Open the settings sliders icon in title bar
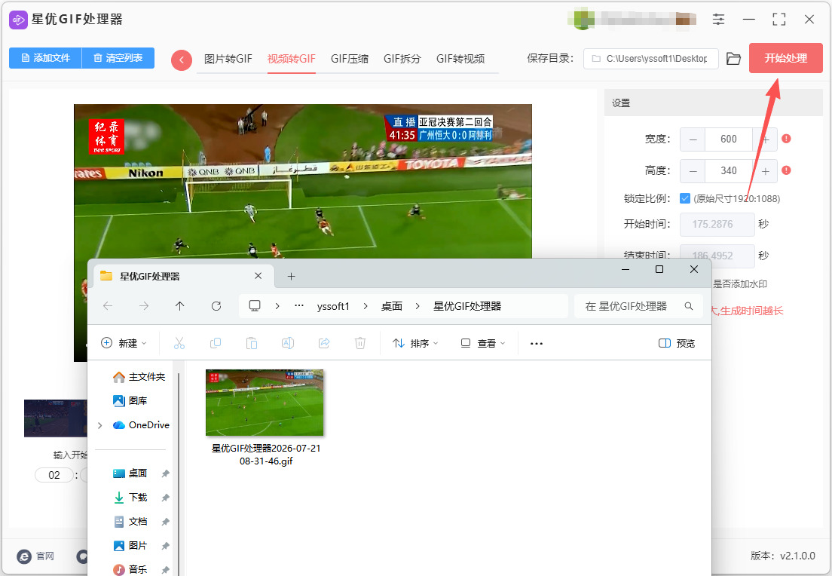The image size is (832, 576). (718, 20)
